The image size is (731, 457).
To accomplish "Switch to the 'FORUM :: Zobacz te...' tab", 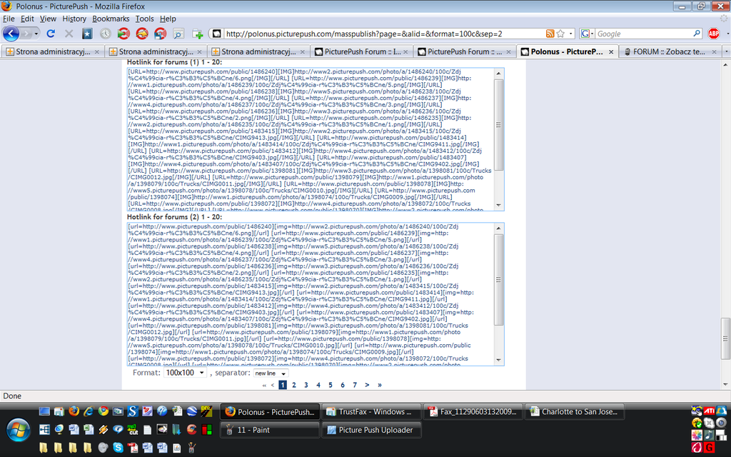I will 669,51.
